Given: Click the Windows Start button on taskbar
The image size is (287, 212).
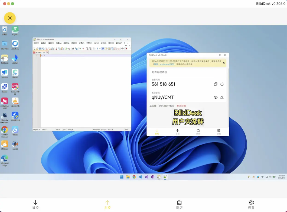Looking at the screenshot, I should point(122,177).
